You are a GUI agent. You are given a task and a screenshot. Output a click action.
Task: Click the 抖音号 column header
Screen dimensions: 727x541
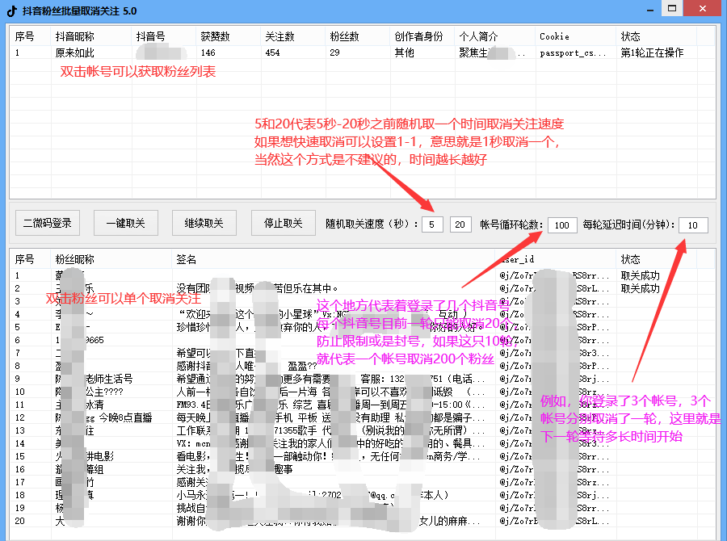(164, 36)
